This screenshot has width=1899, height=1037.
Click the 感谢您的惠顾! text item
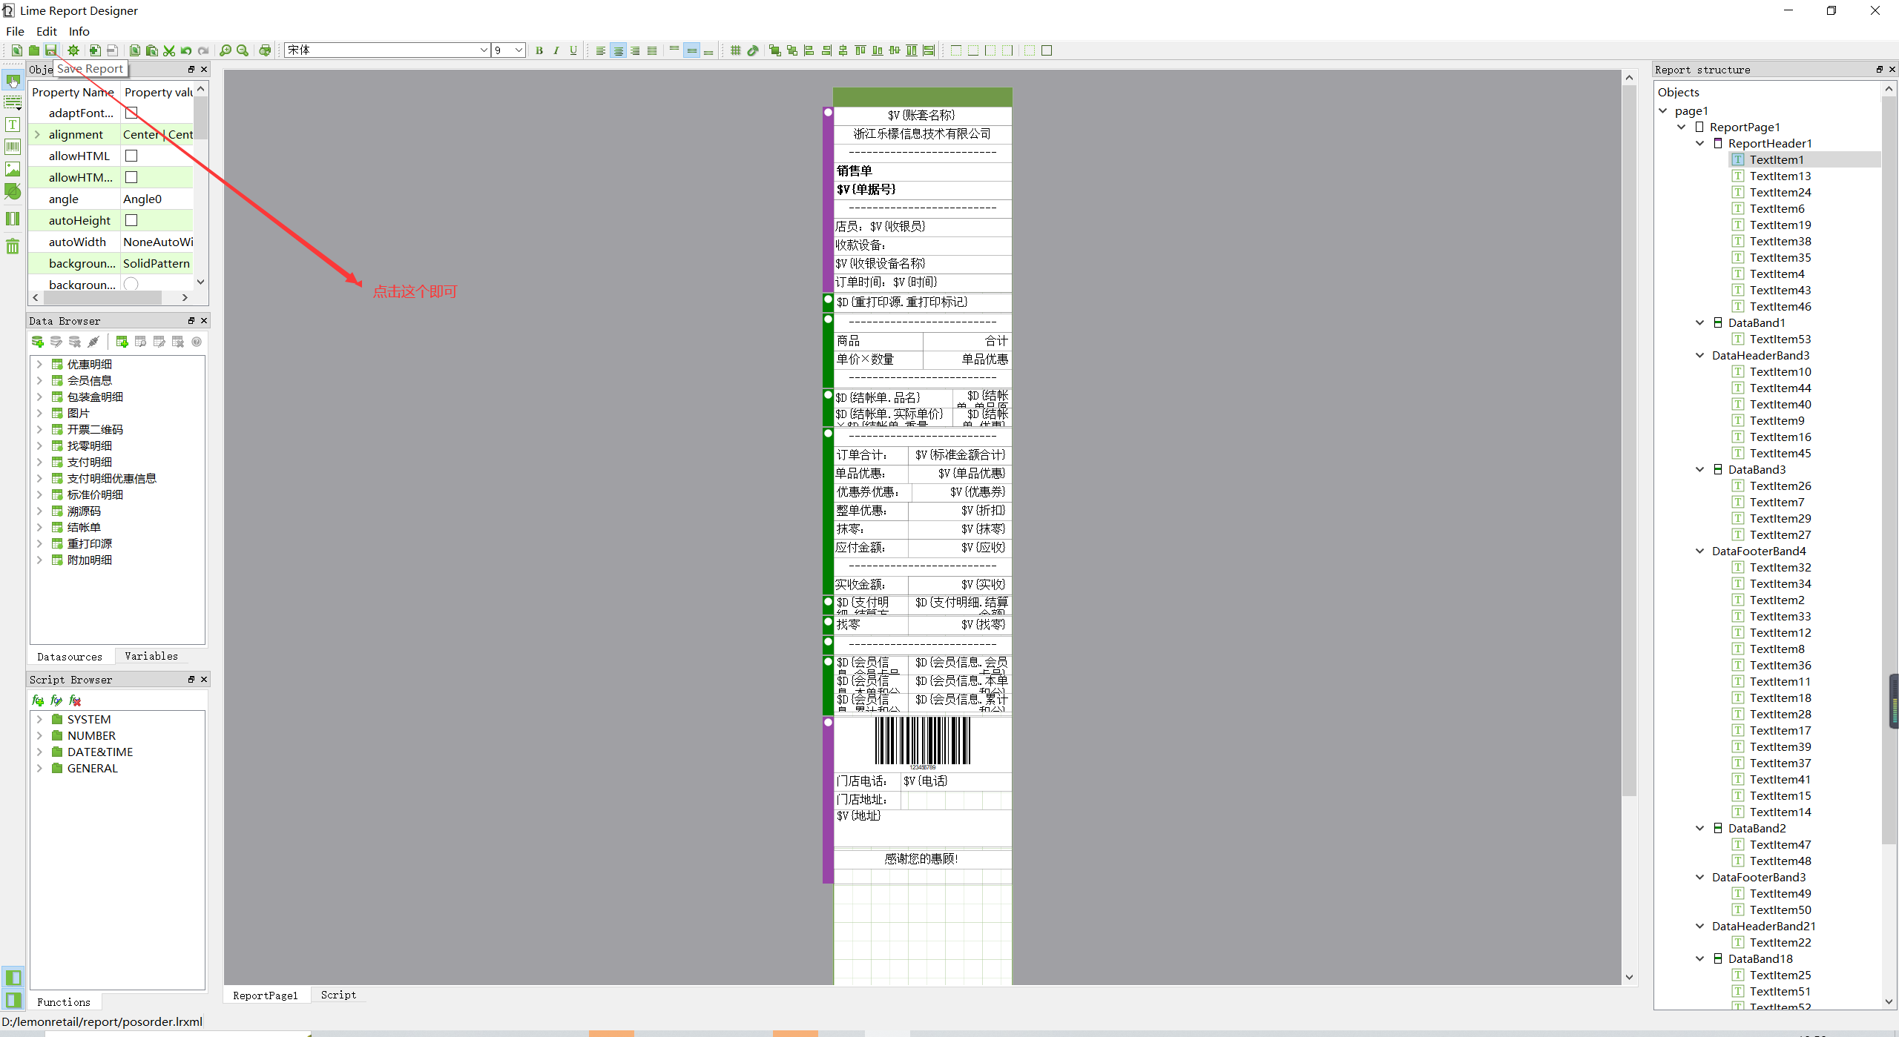tap(922, 858)
